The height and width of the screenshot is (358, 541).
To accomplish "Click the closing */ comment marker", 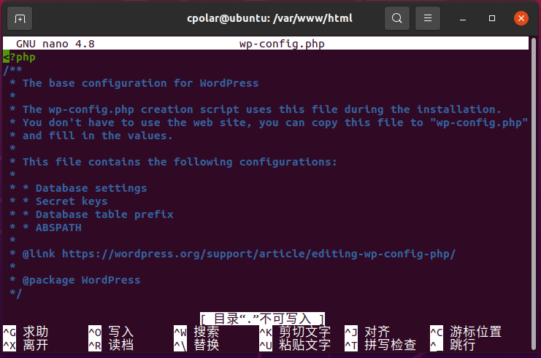I will [16, 293].
